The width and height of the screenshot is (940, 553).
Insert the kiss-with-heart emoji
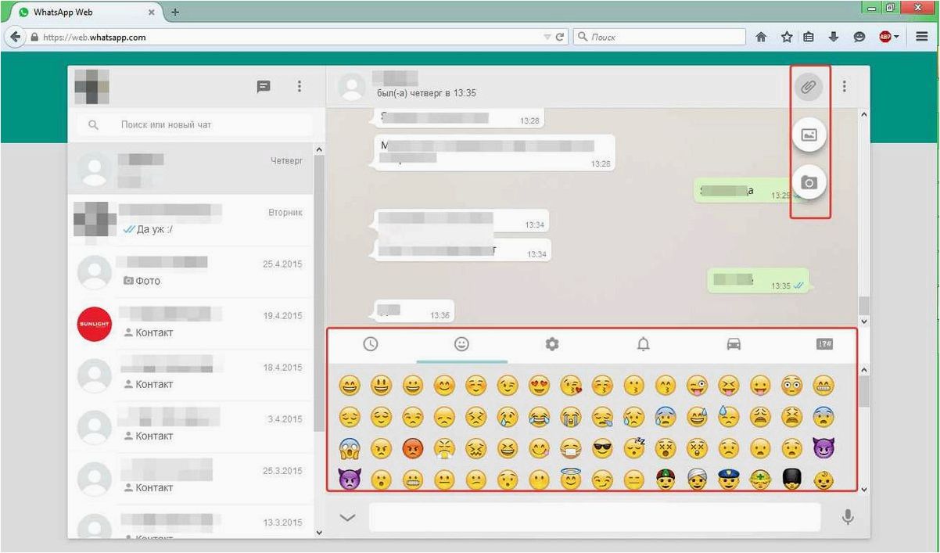point(571,385)
